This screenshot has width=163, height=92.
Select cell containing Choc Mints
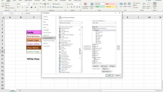(34, 48)
